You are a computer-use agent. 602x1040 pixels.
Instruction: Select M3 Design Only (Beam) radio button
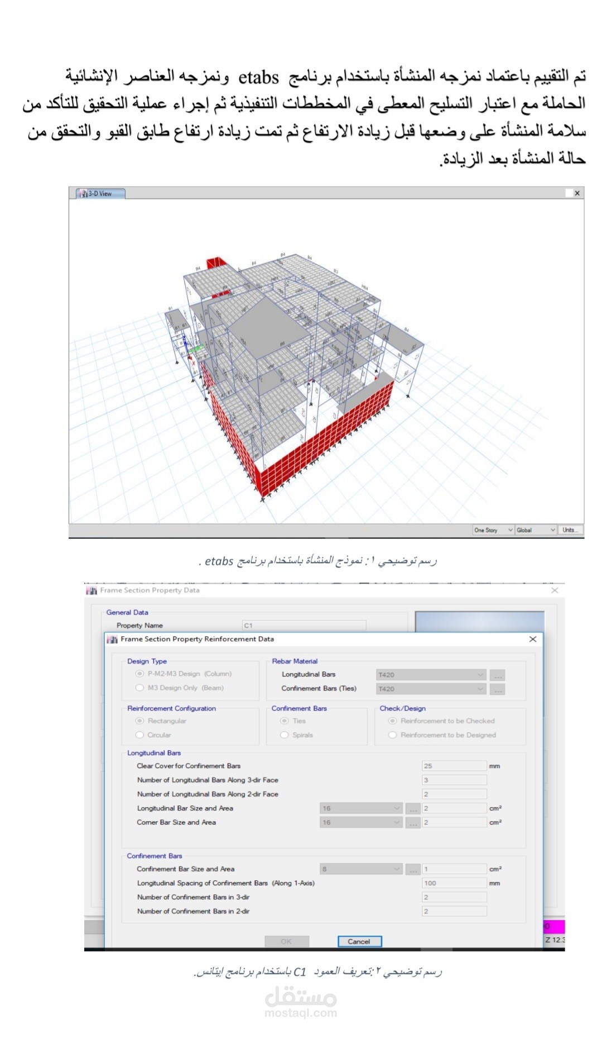click(x=140, y=688)
